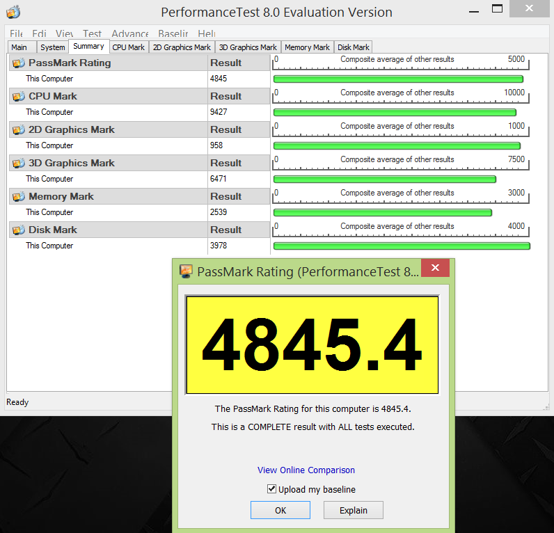554x533 pixels.
Task: Open the View Online Comparison link
Action: click(306, 470)
